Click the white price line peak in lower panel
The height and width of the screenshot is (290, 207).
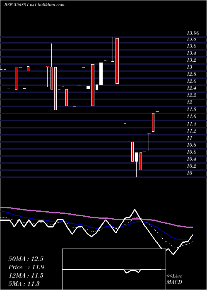point(135,210)
